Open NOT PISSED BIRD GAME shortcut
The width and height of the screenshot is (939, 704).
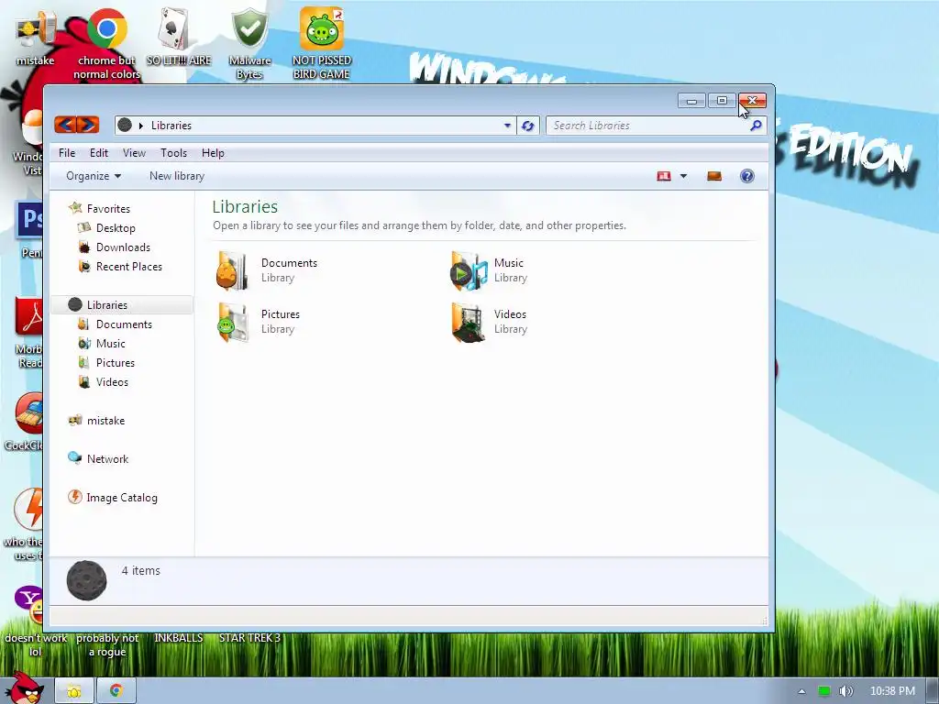pos(322,44)
